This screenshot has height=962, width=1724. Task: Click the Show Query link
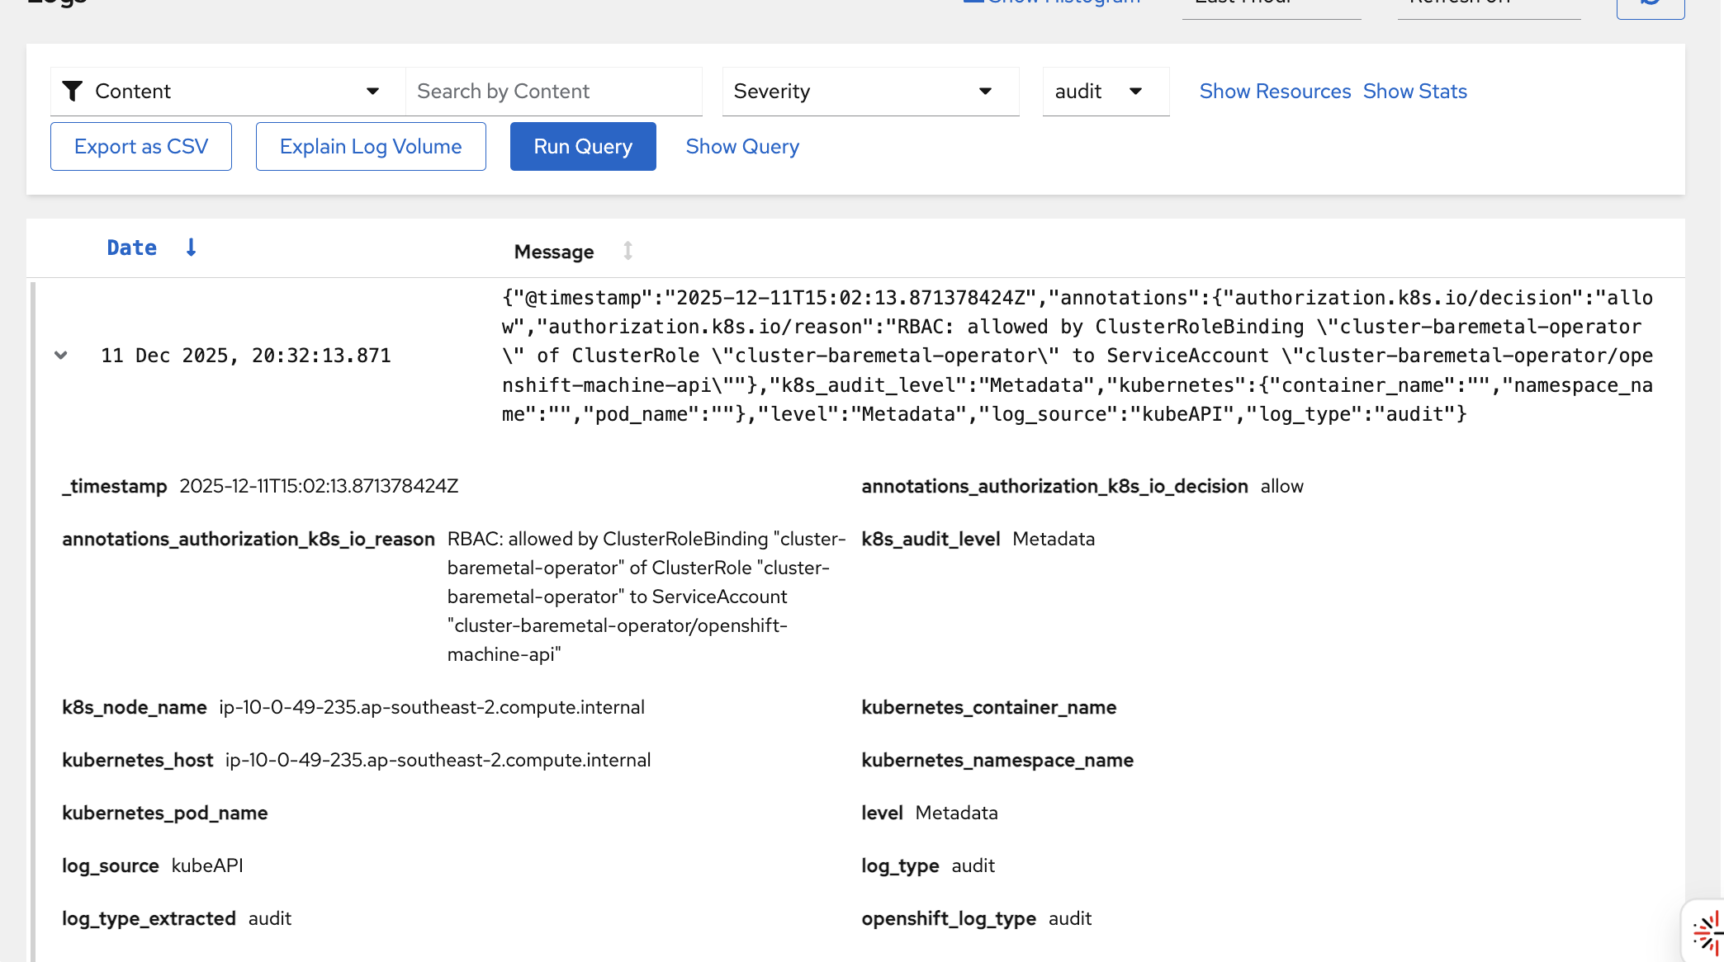tap(742, 146)
